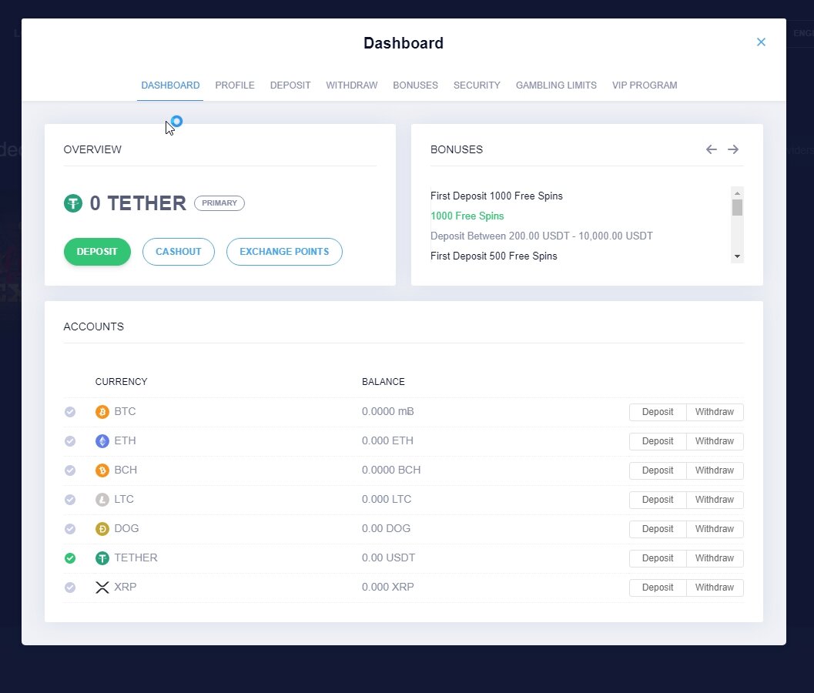
Task: Set DOG as primary account
Action: pyautogui.click(x=70, y=529)
